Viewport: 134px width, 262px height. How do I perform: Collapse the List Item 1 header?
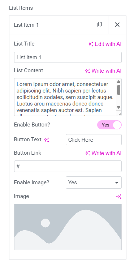(x=49, y=25)
